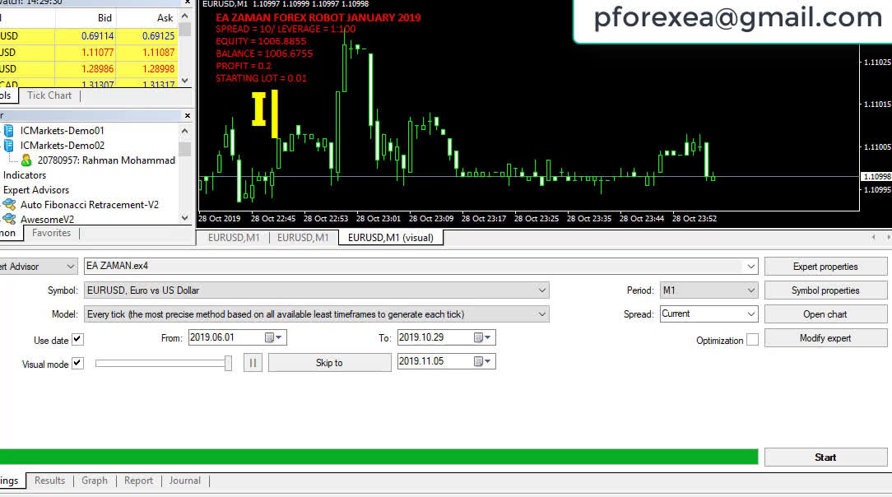Close the Navigator panel

(187, 116)
